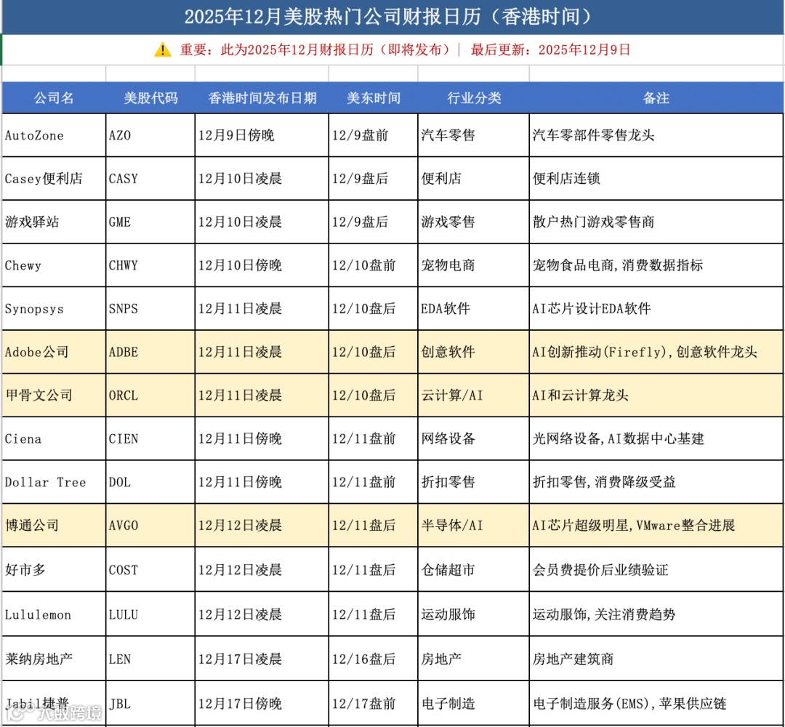The height and width of the screenshot is (727, 785).
Task: Select the '美东时间' column header
Action: coord(374,97)
